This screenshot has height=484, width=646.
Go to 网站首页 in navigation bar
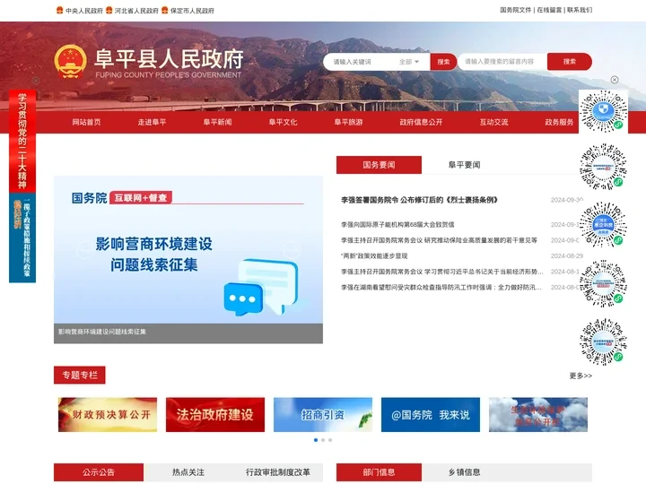click(x=86, y=122)
